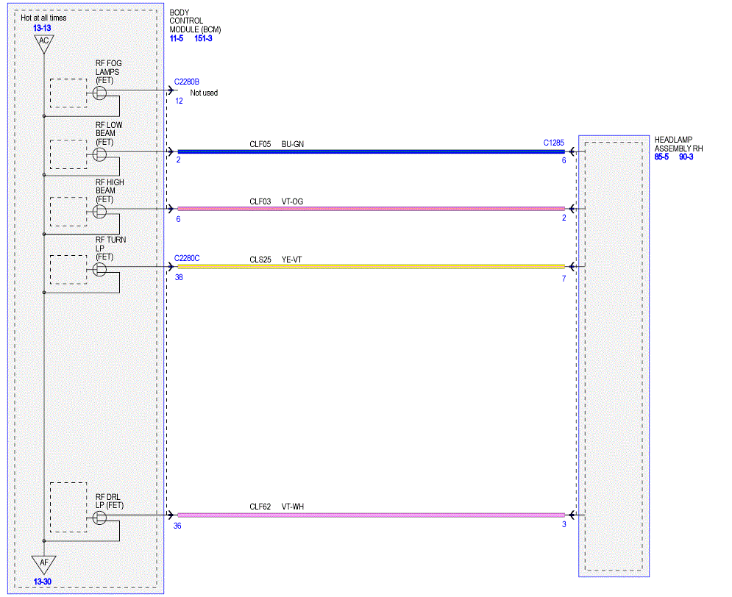Viewport: 732px width, 597px height.
Task: Follow the BCM 151-3 page reference
Action: tap(203, 38)
